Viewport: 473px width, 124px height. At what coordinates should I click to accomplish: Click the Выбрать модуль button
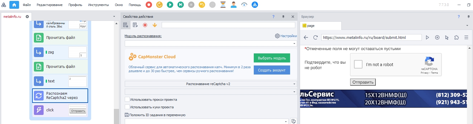pyautogui.click(x=272, y=58)
